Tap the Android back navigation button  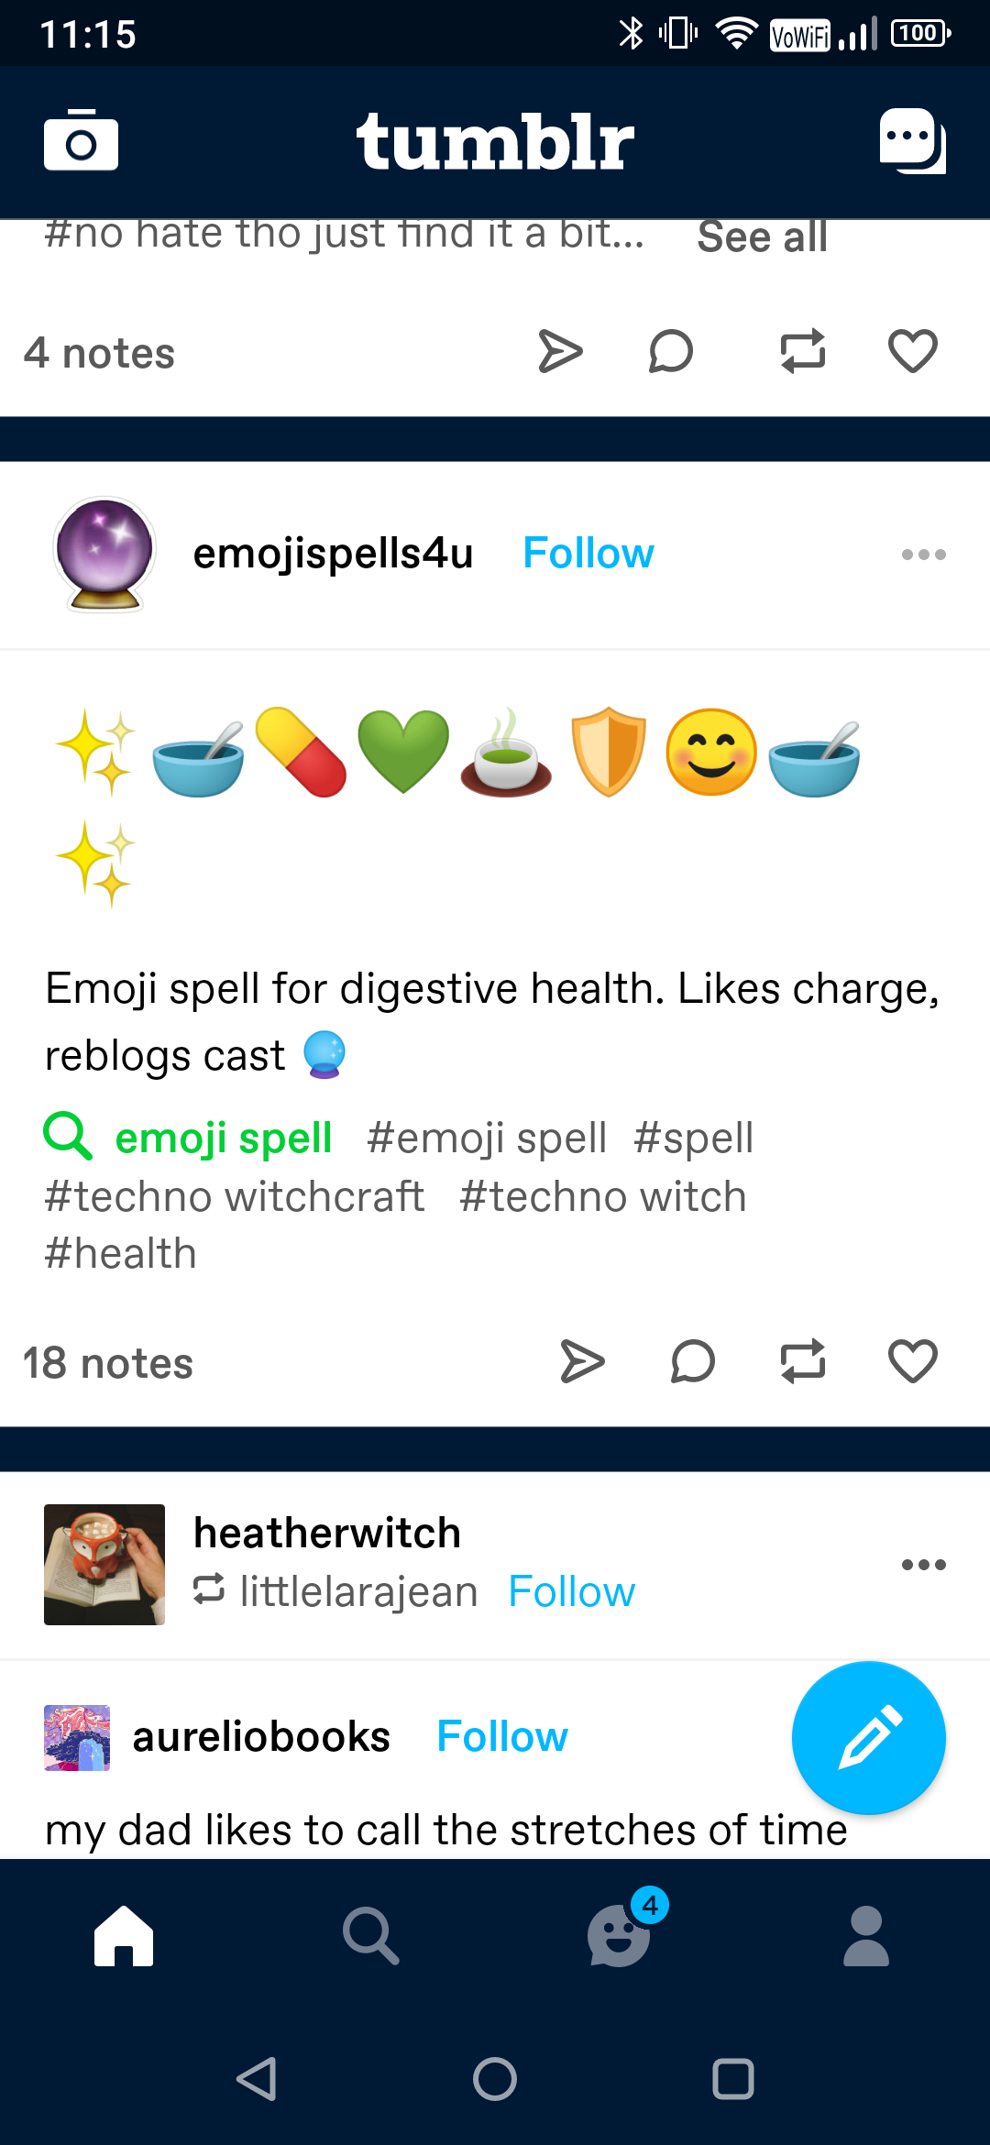pyautogui.click(x=257, y=2079)
